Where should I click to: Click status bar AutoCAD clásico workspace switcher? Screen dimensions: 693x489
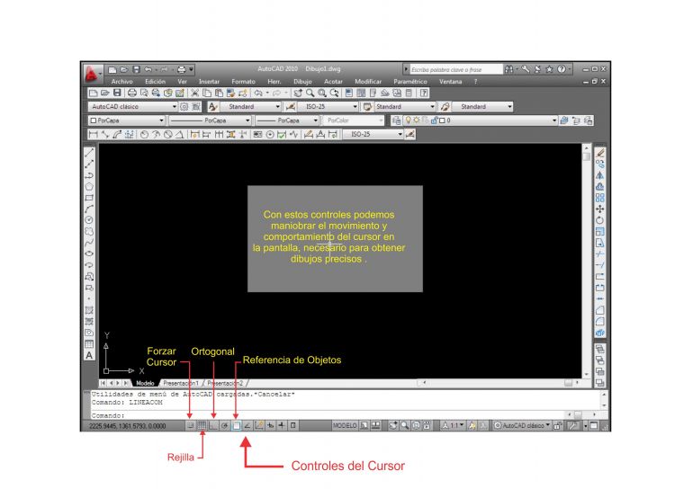tap(523, 426)
